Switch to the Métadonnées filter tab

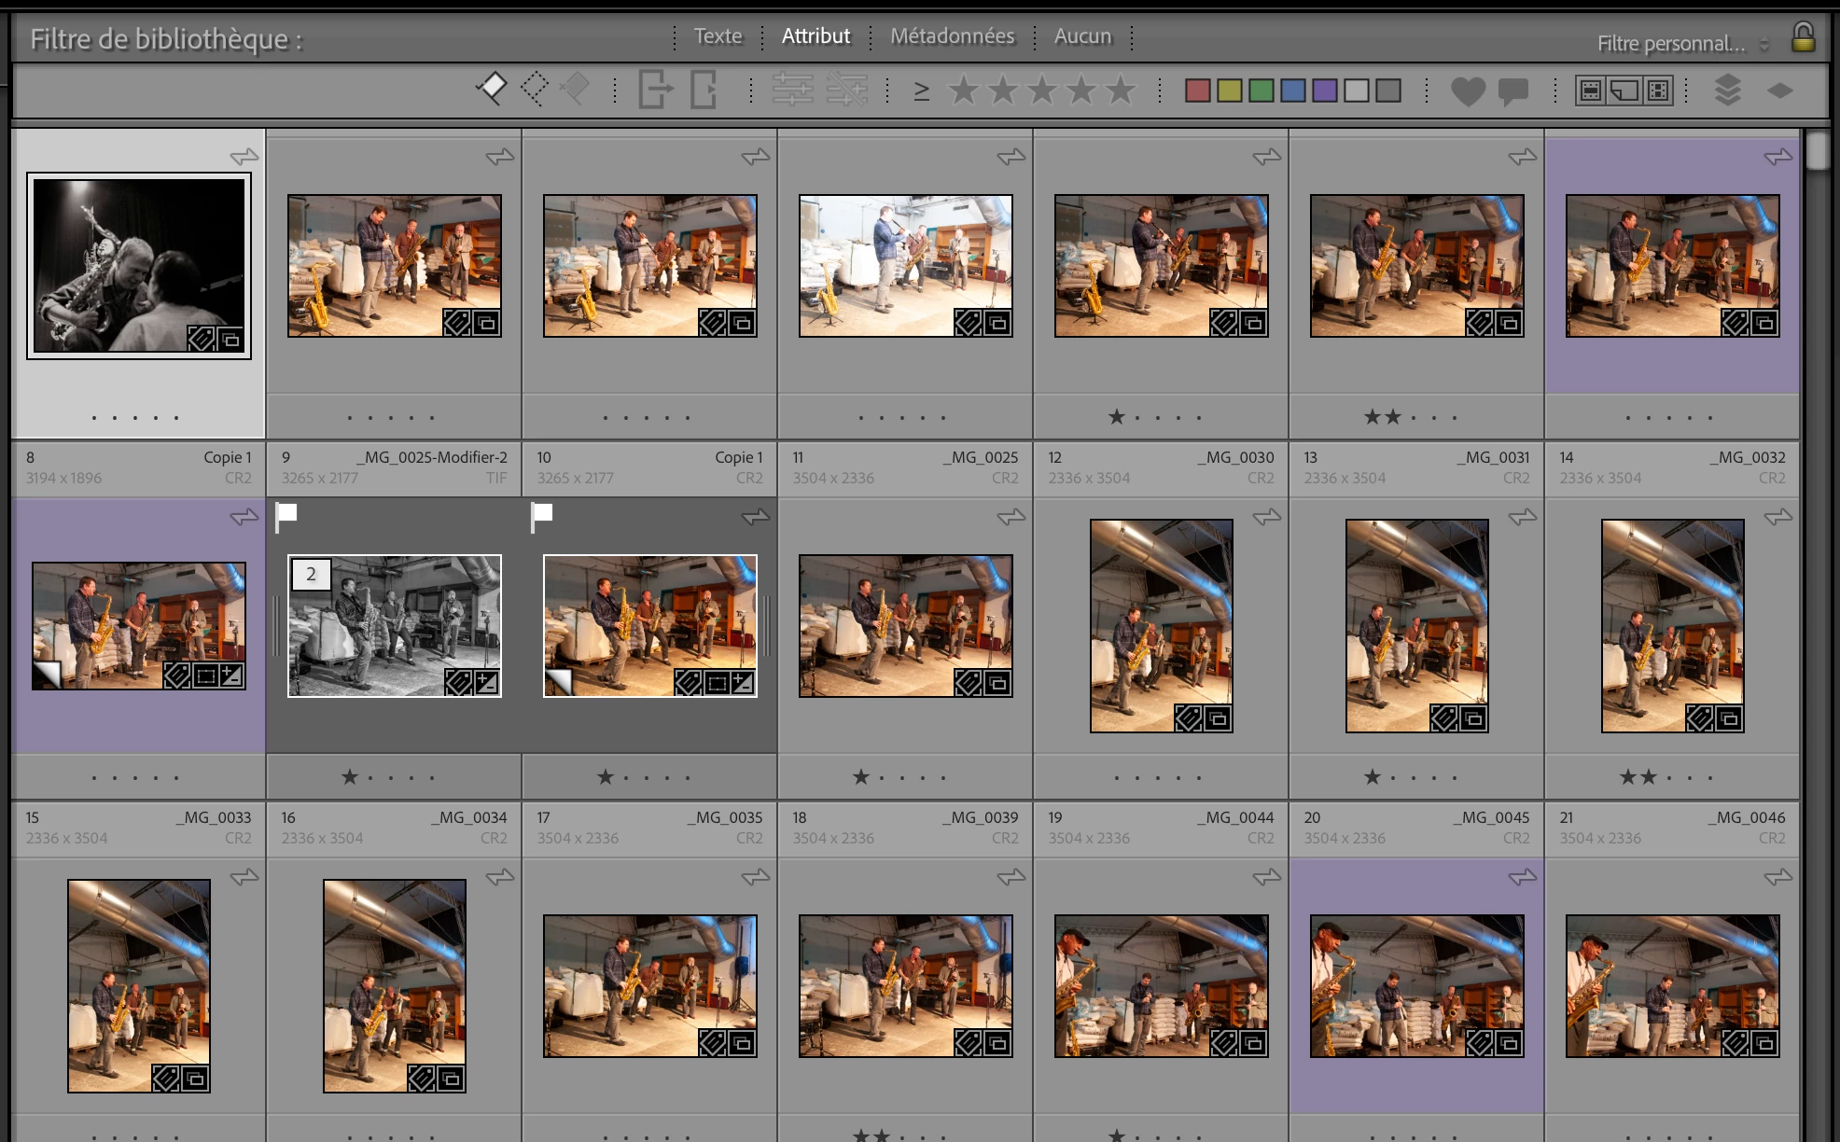[x=952, y=36]
